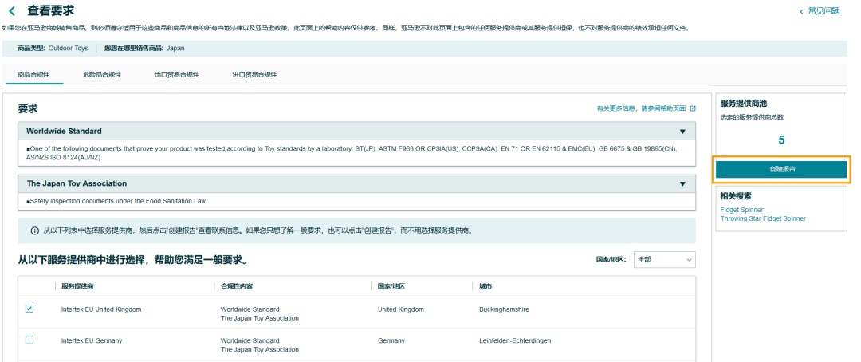Open the Fidget Spinner related search

(741, 210)
